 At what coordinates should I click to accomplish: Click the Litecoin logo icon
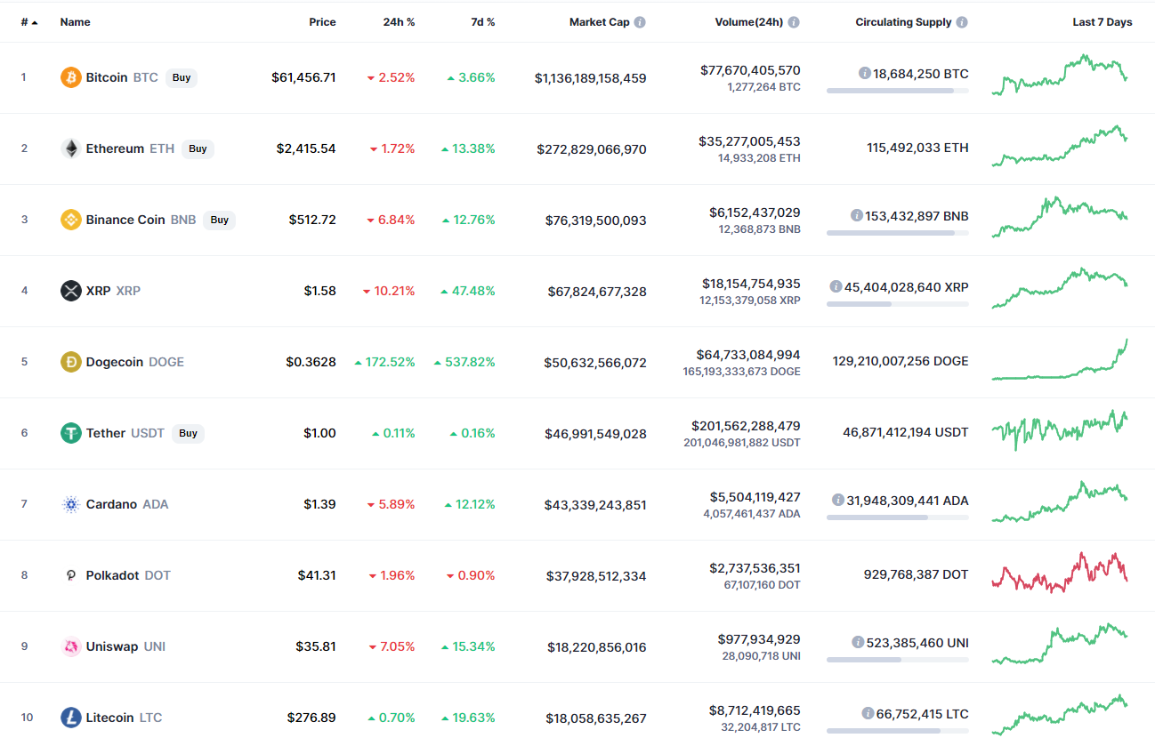70,718
